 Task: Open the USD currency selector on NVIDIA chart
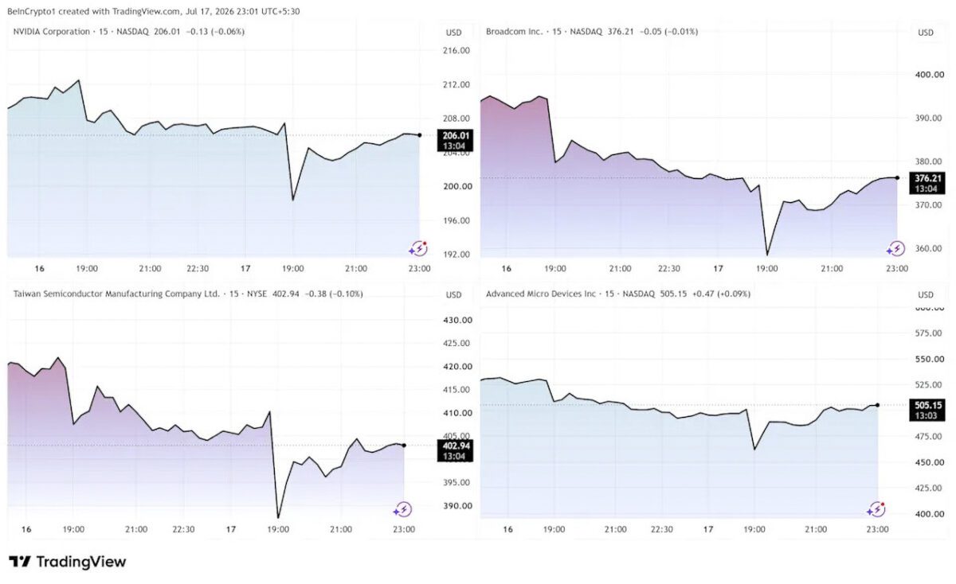(453, 33)
